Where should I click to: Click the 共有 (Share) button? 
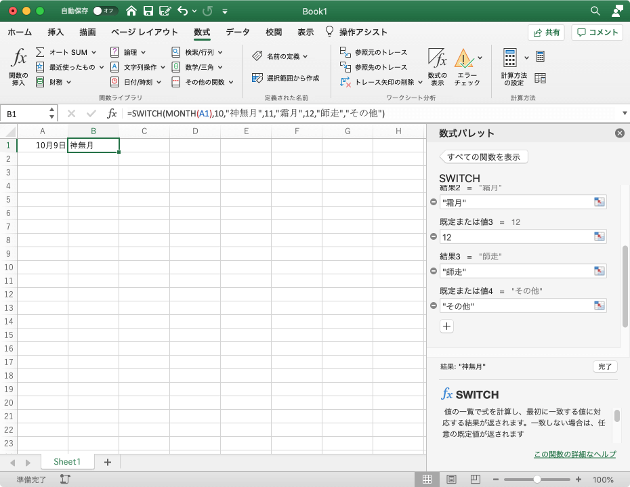(546, 33)
